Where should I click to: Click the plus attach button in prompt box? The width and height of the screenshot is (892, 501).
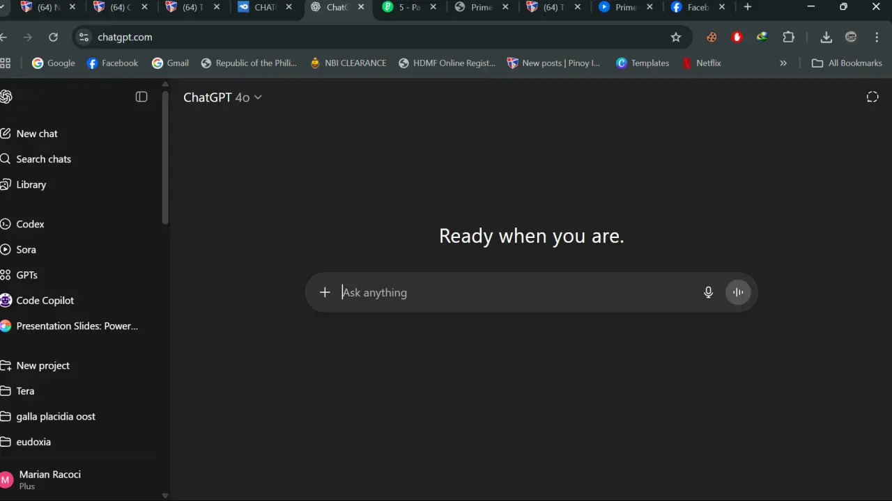(x=325, y=292)
